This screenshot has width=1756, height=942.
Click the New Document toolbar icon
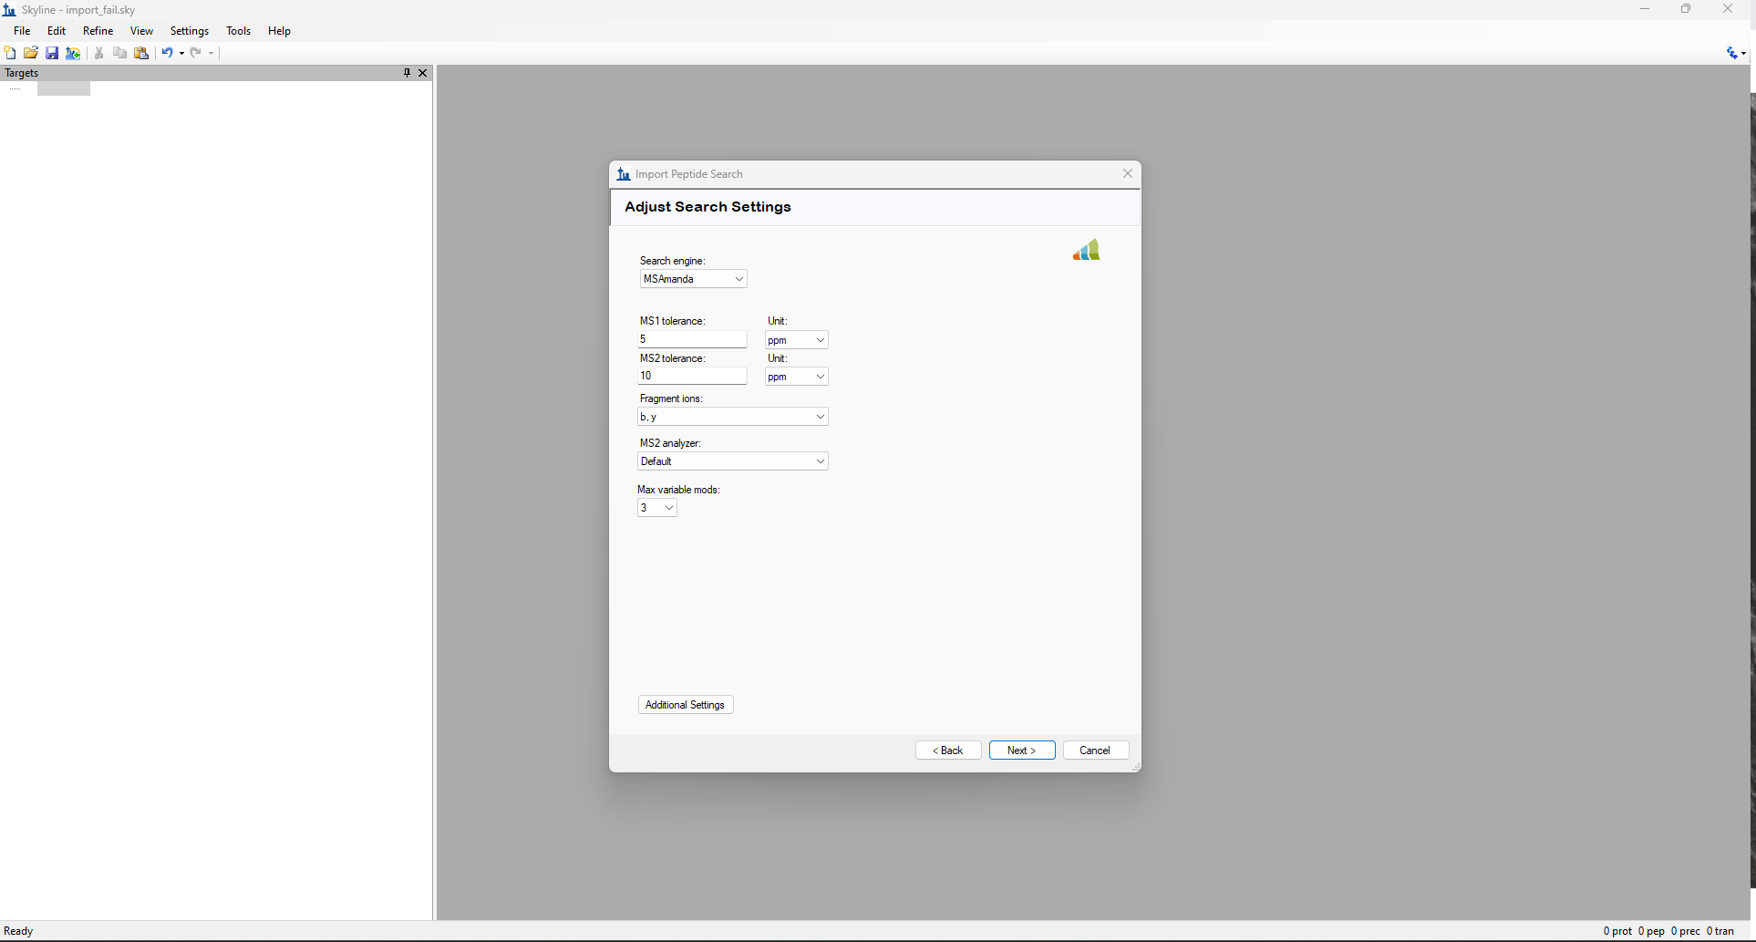point(10,53)
